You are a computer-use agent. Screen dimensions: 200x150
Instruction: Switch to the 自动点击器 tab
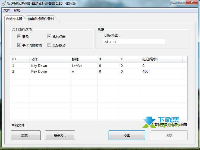point(14,19)
